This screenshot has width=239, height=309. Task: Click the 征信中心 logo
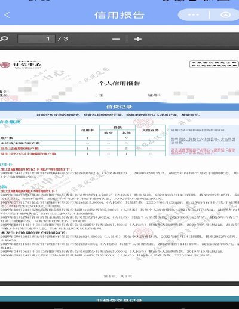(x=21, y=65)
